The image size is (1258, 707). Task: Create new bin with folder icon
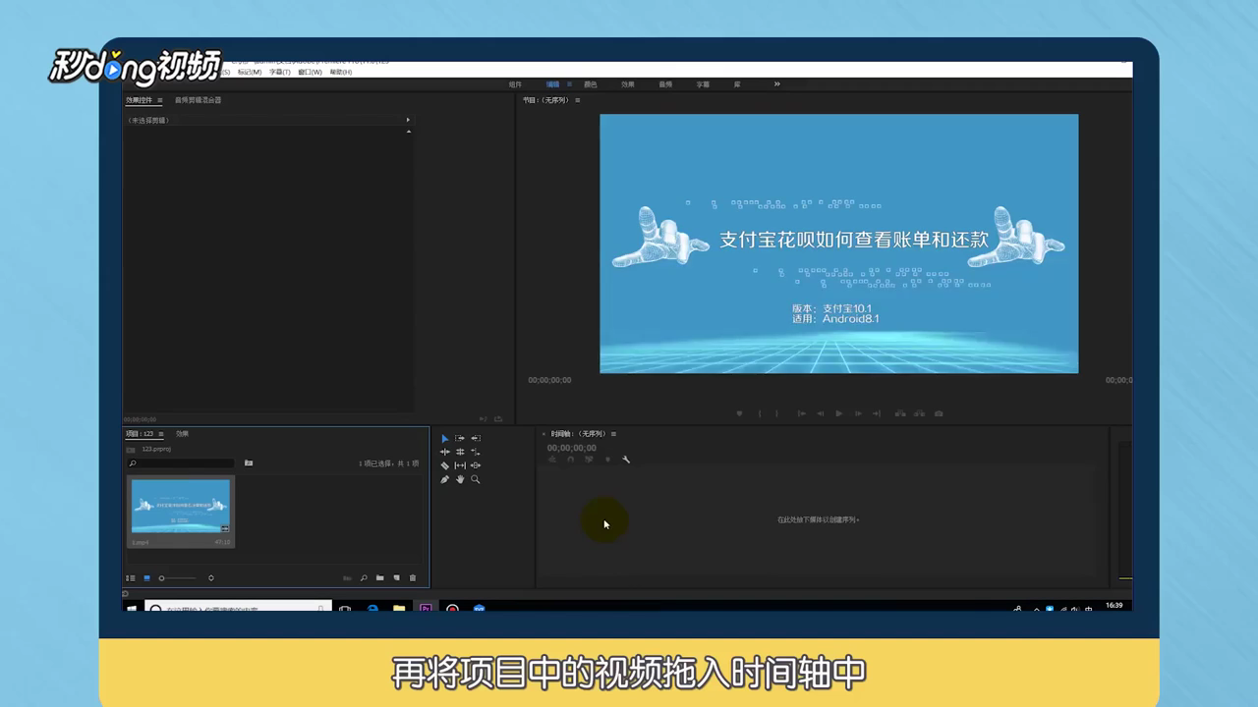[x=380, y=578]
